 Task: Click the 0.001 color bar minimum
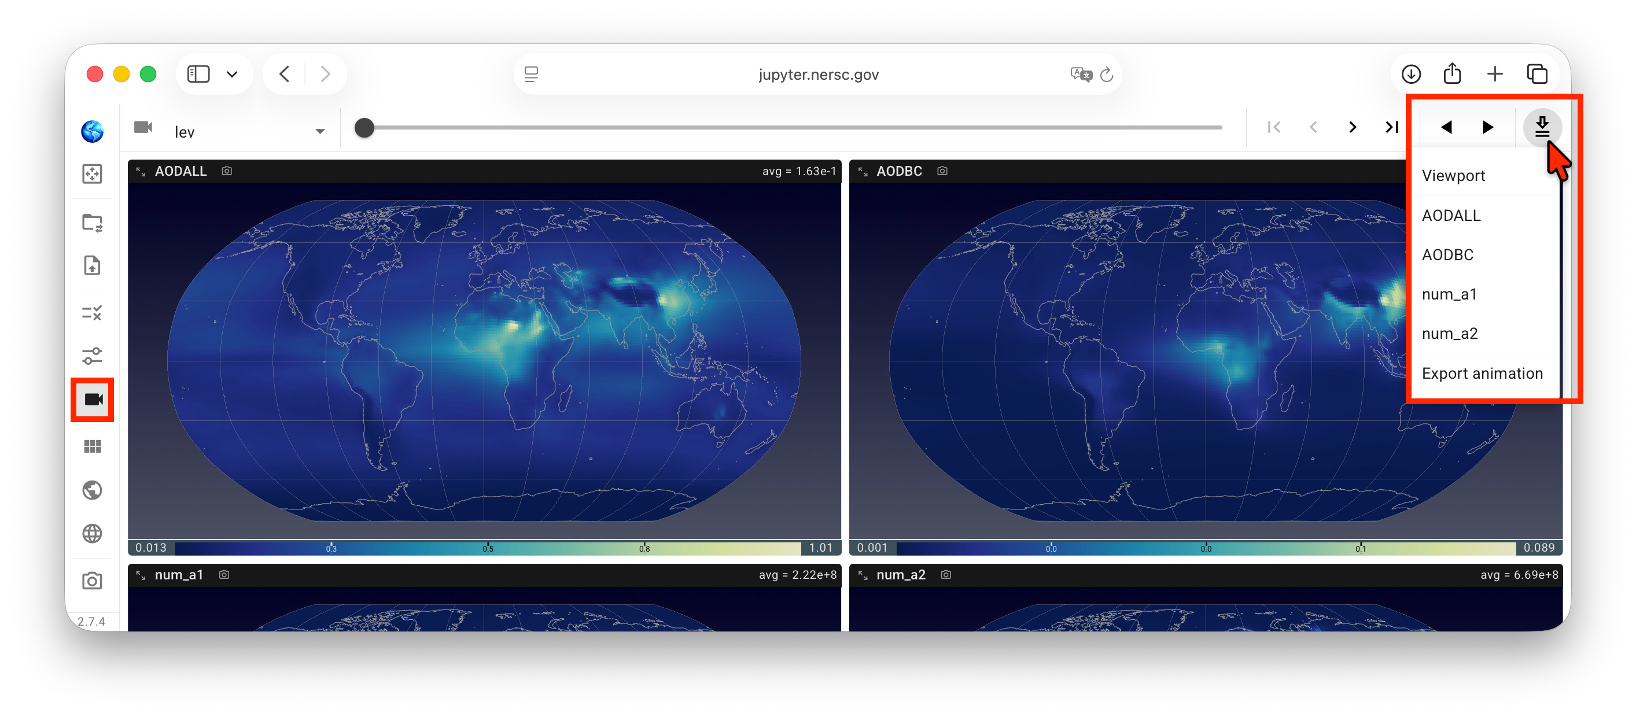pos(872,548)
